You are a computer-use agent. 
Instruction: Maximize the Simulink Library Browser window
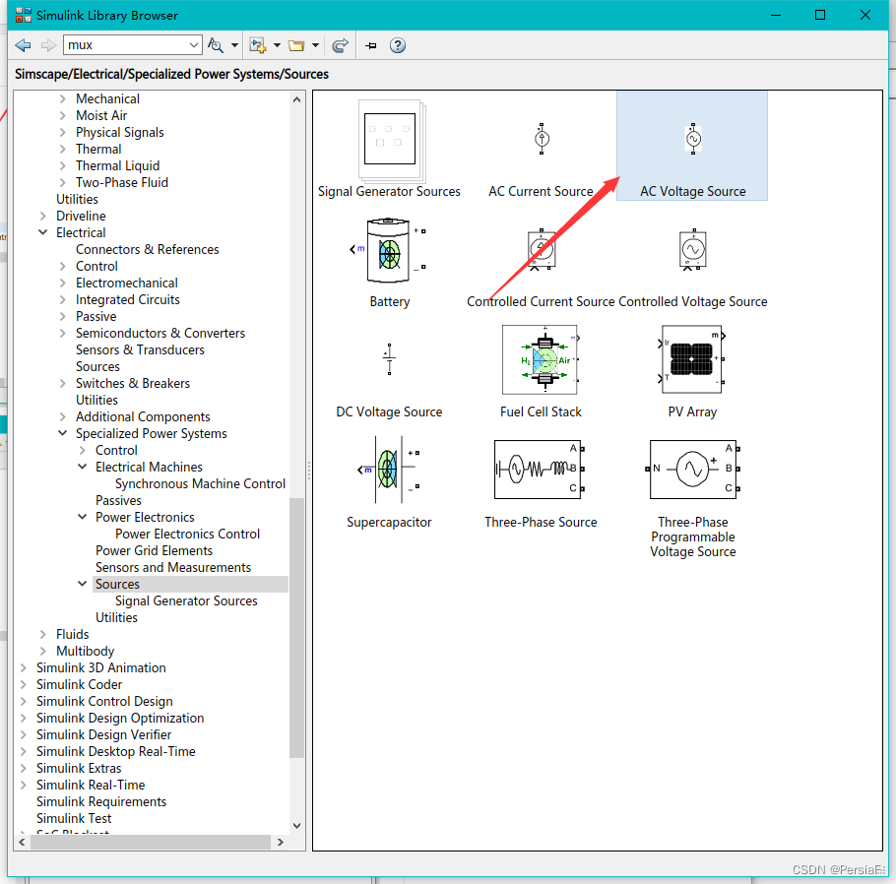tap(820, 15)
